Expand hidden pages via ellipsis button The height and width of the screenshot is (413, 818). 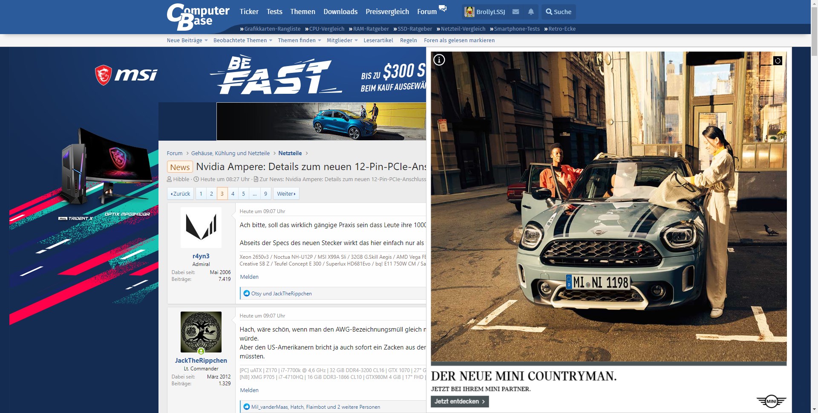coord(254,194)
